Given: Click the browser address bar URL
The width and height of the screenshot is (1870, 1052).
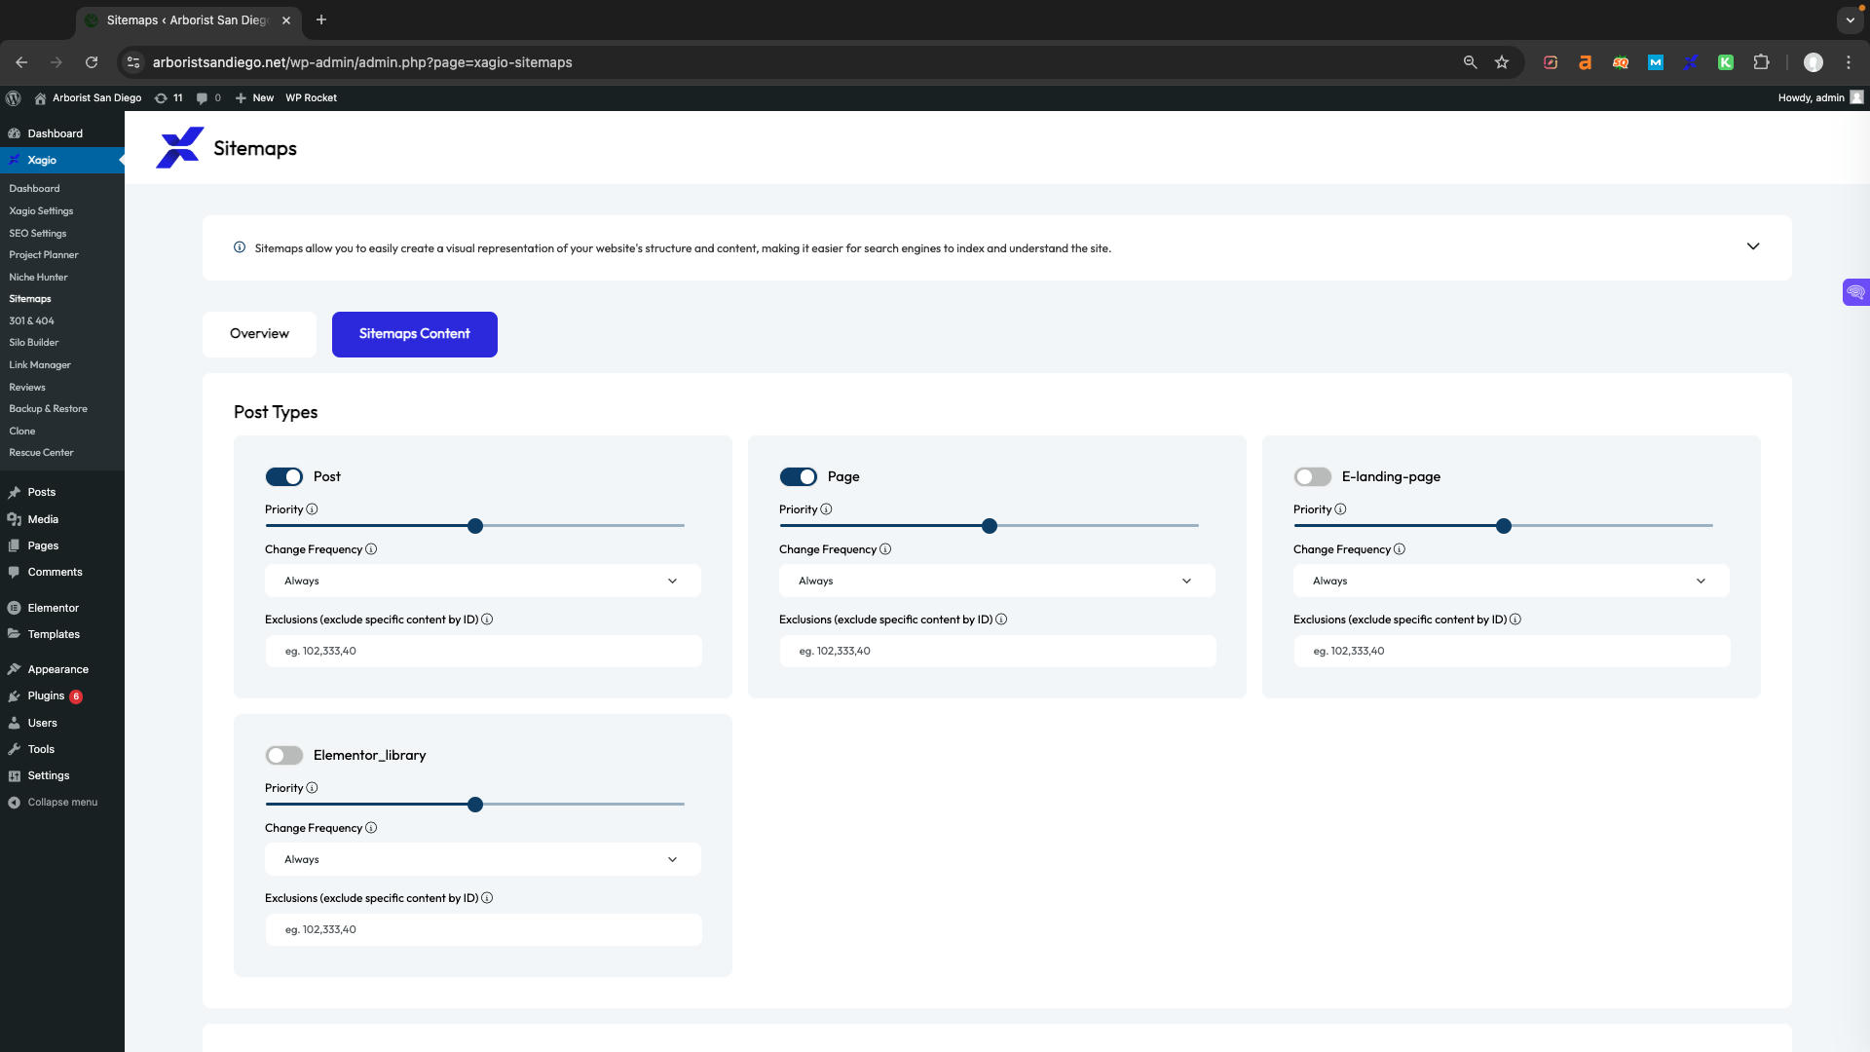Looking at the screenshot, I should tap(362, 62).
